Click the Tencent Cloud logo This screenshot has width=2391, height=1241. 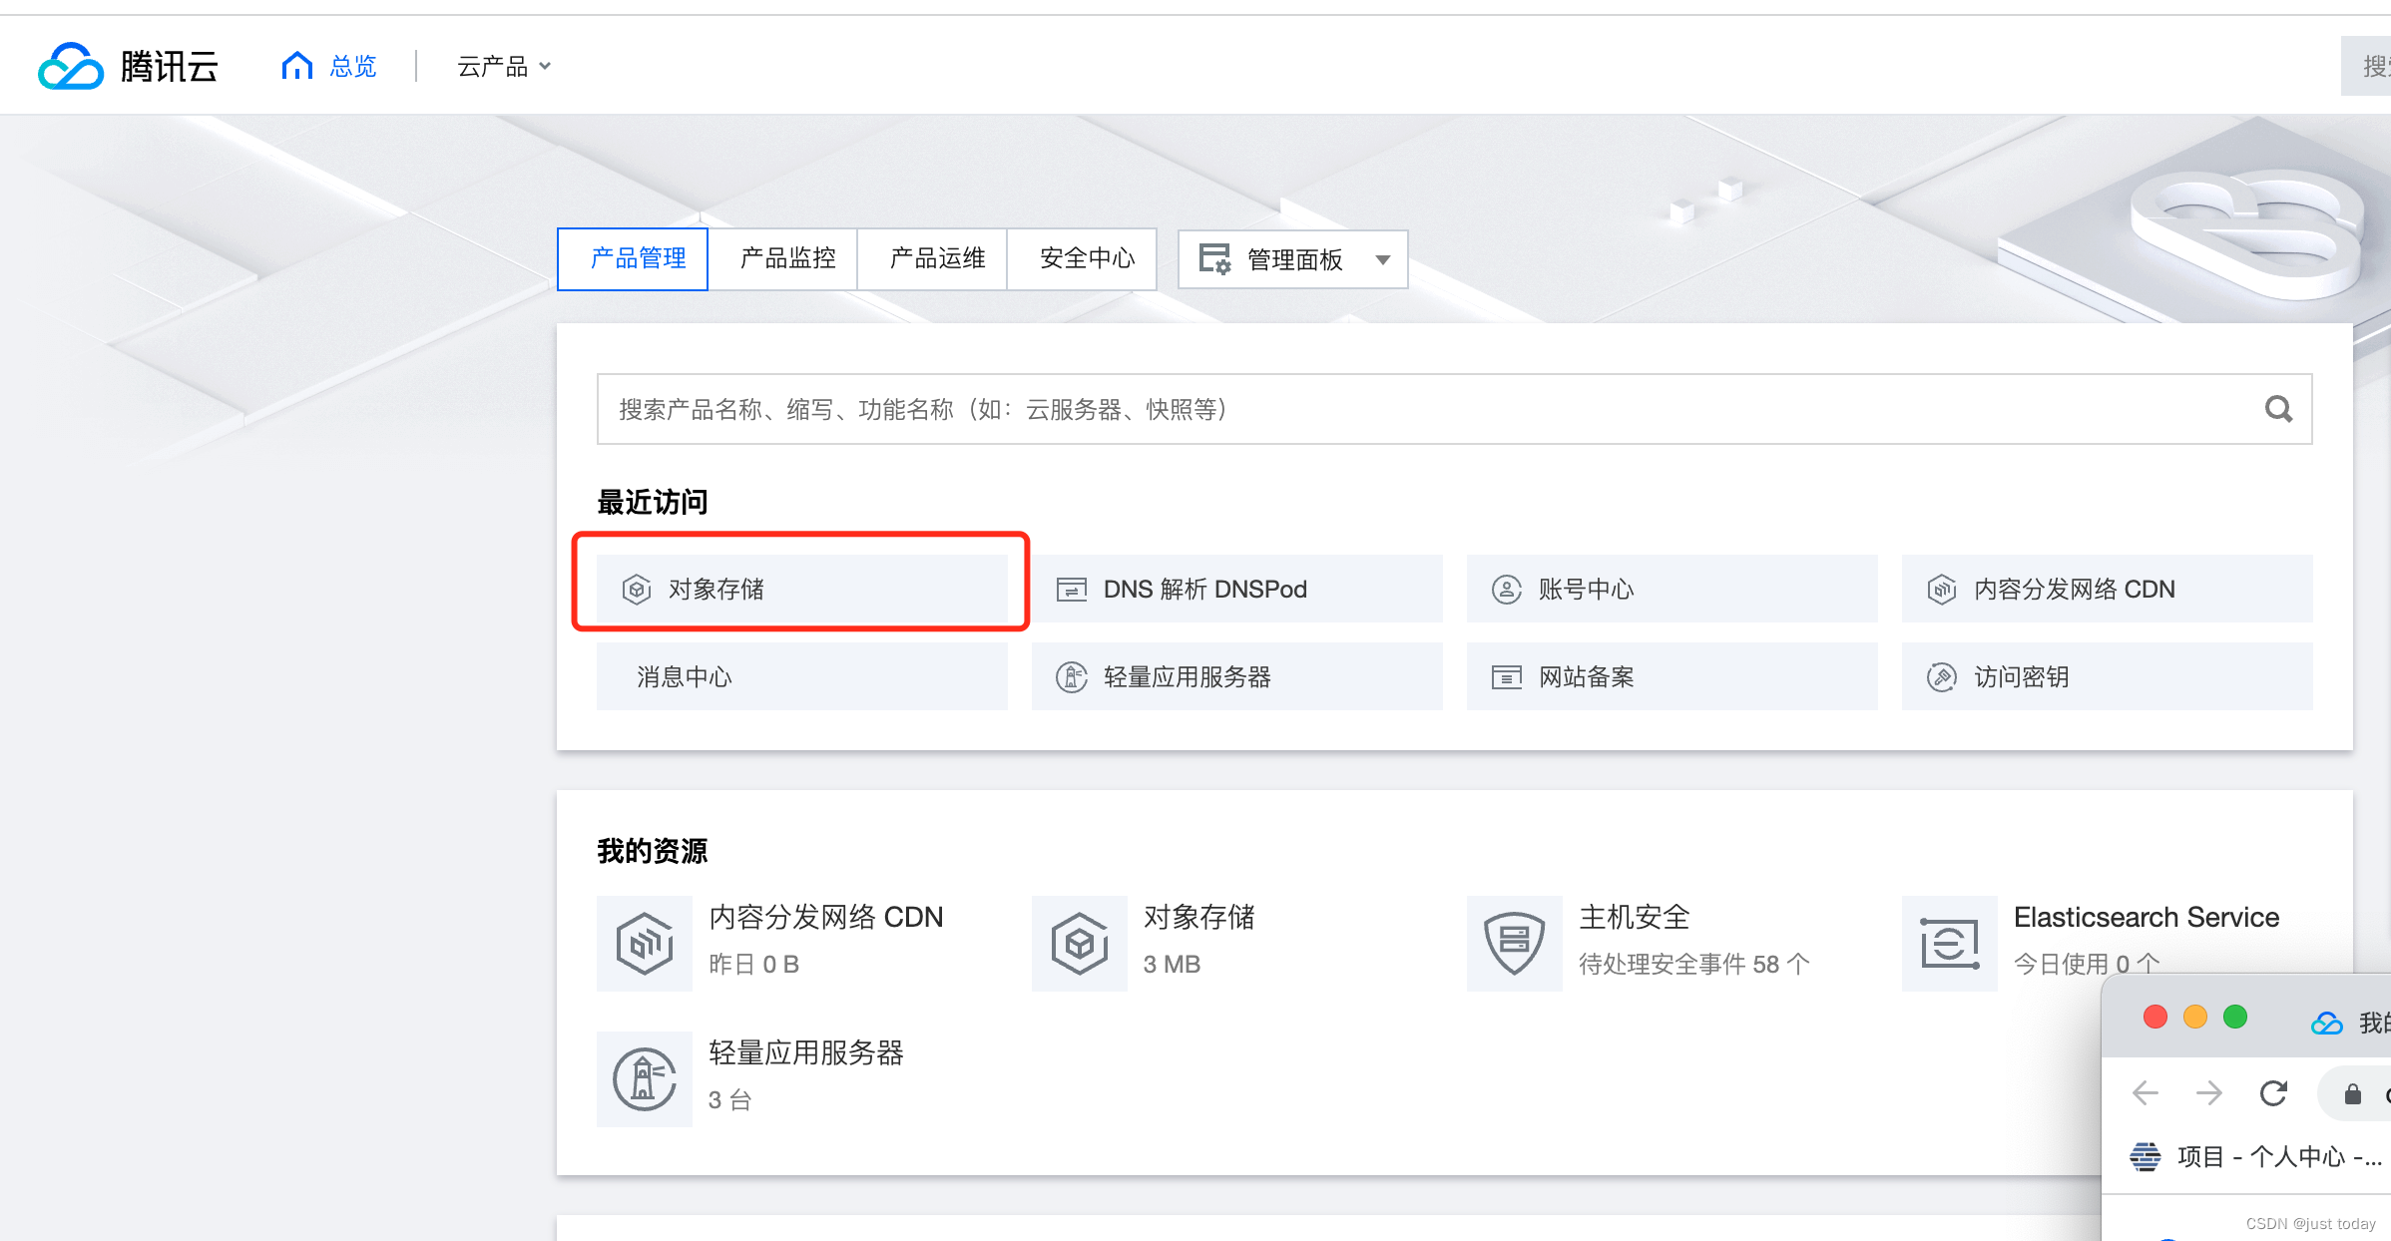(128, 66)
